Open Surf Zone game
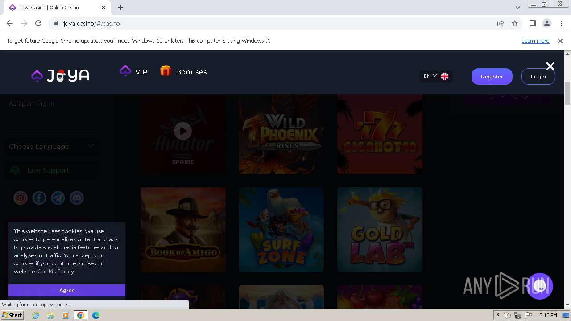 [281, 230]
